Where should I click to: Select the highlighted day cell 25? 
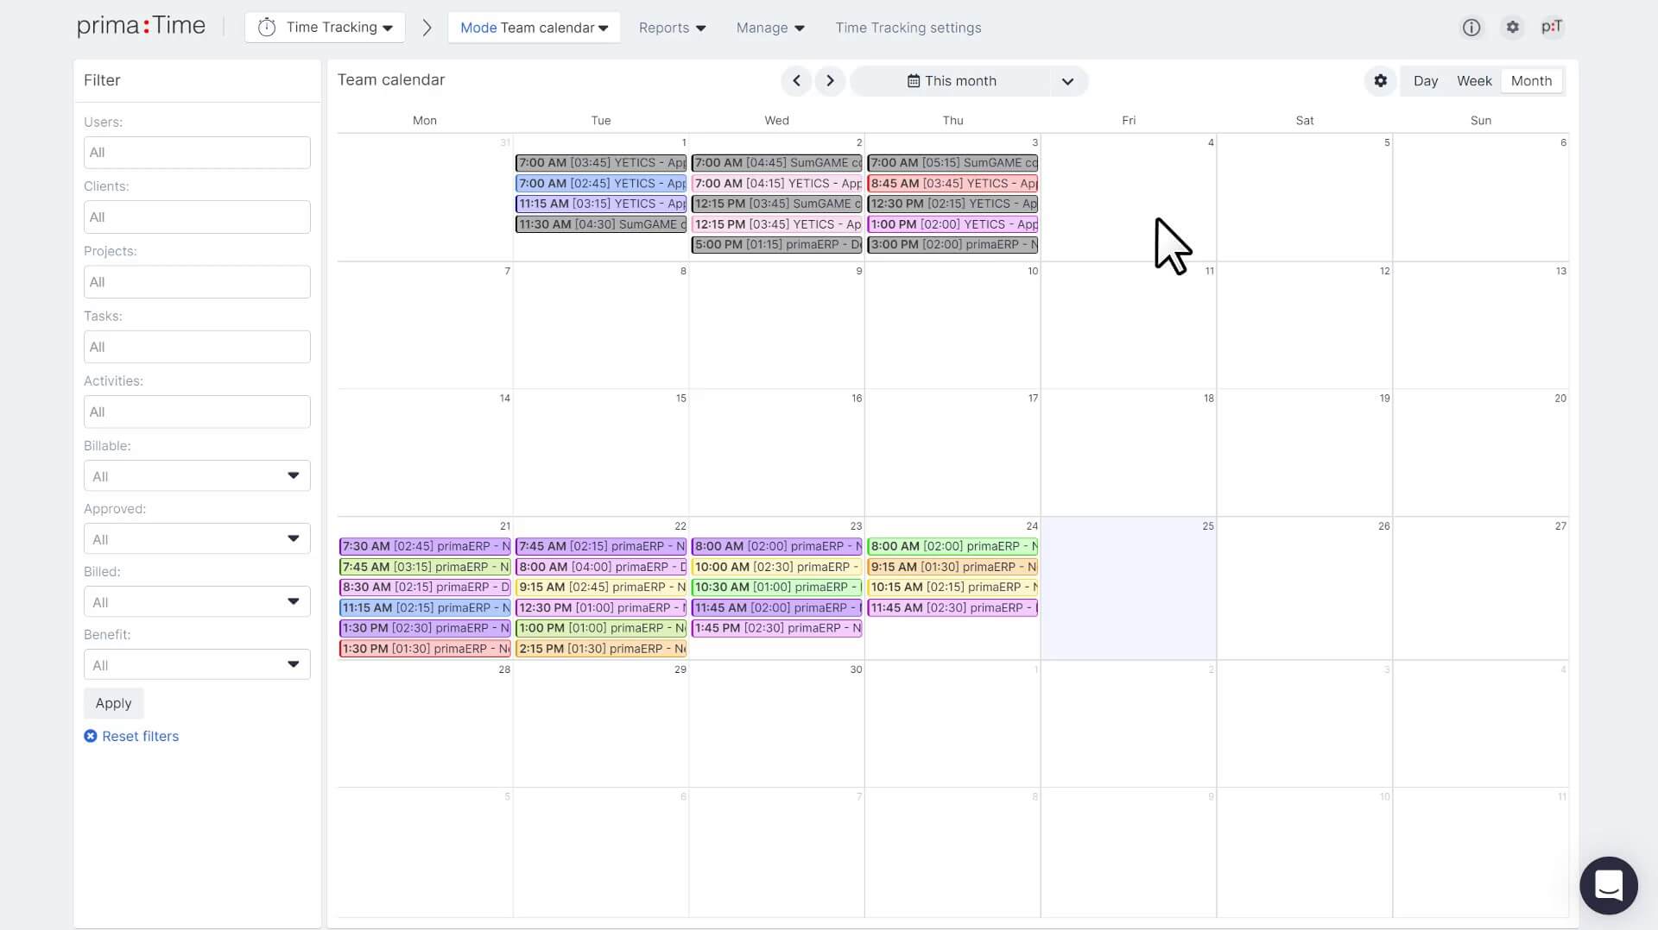[1129, 588]
